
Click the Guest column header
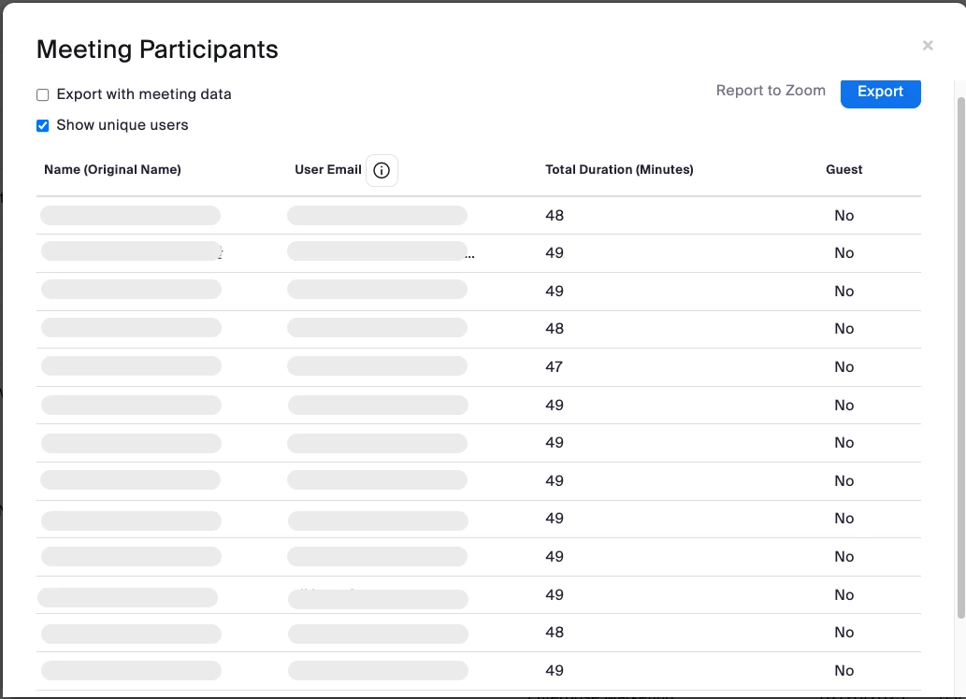(x=843, y=170)
